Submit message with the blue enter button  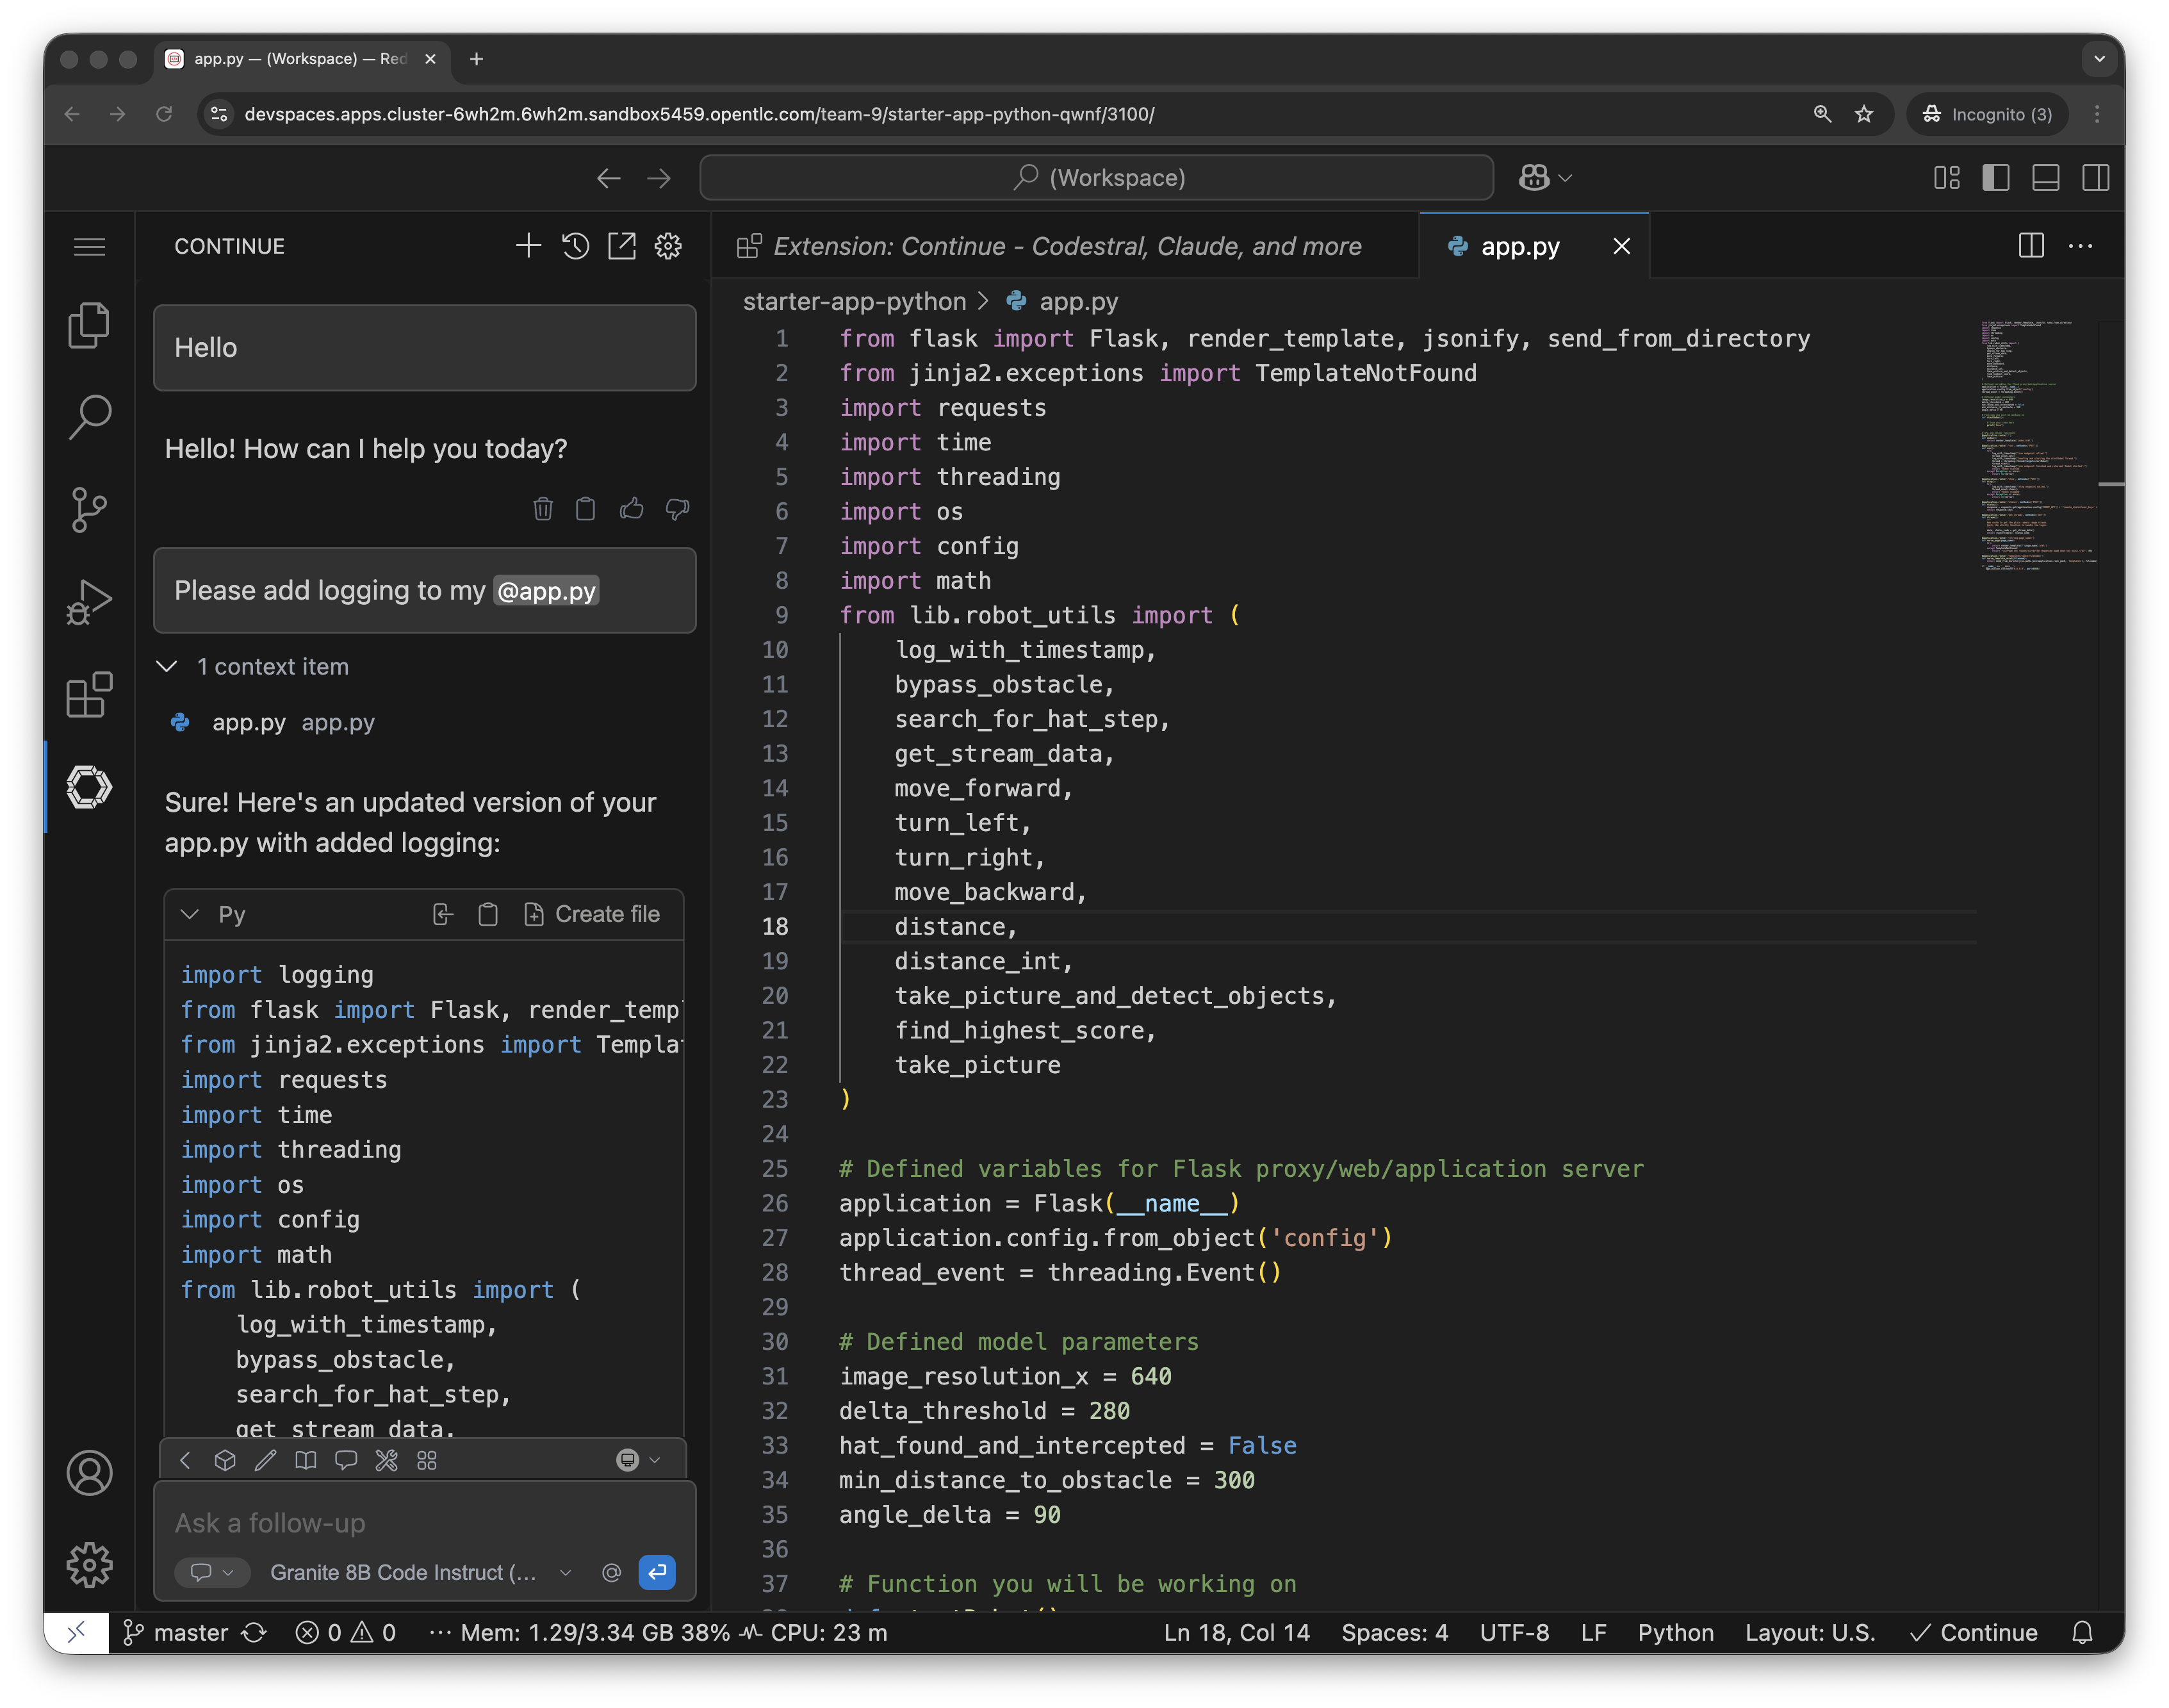(657, 1572)
